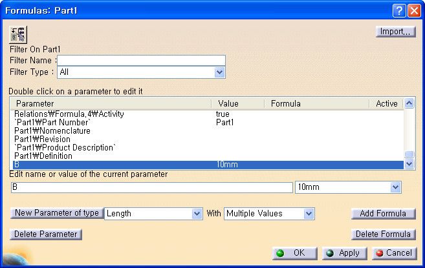Click the Apply button
This screenshot has height=268, width=425.
point(345,253)
